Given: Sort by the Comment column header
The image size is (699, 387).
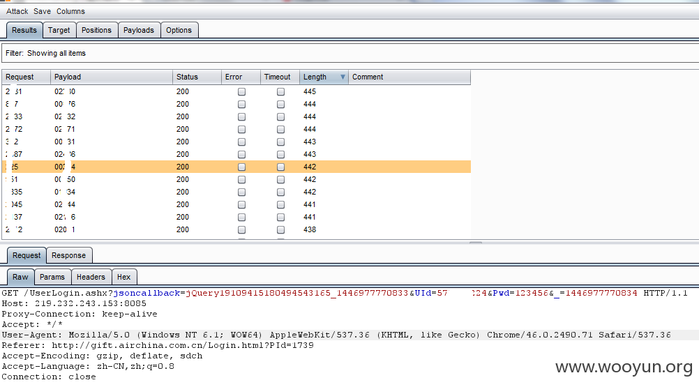Looking at the screenshot, I should pyautogui.click(x=409, y=77).
